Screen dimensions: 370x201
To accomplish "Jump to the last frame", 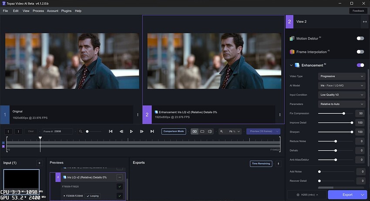I will click(x=152, y=131).
